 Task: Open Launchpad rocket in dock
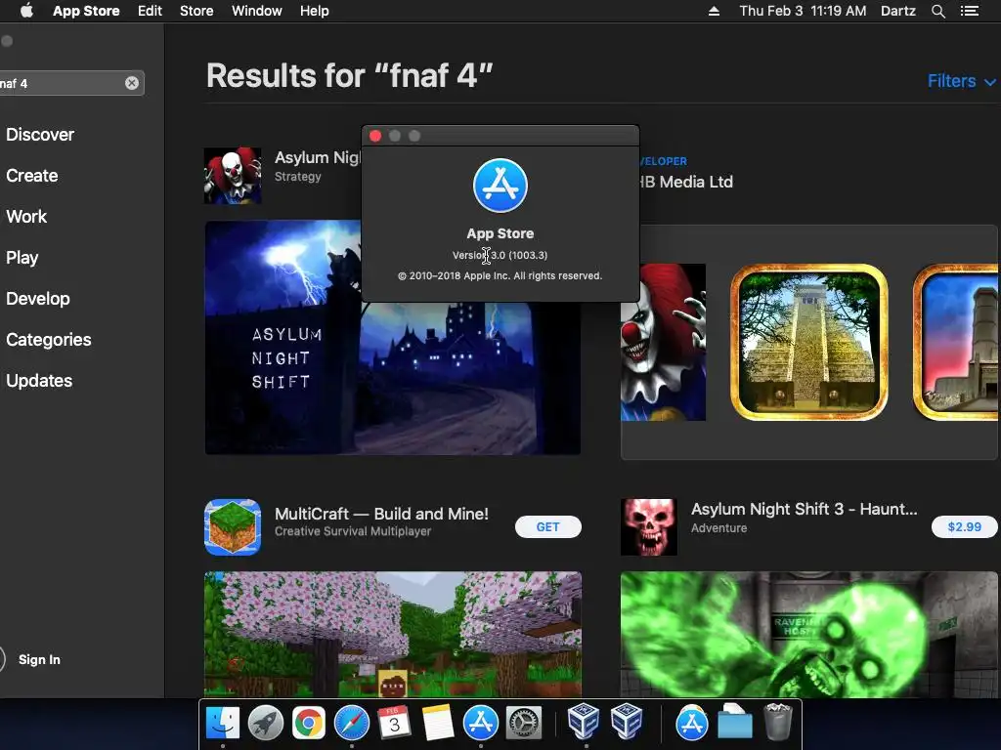click(x=266, y=724)
